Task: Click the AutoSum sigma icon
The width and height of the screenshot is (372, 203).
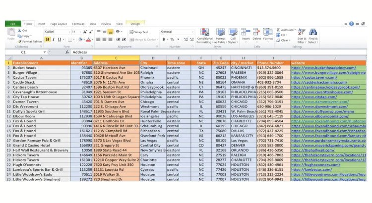Action: tap(278, 30)
